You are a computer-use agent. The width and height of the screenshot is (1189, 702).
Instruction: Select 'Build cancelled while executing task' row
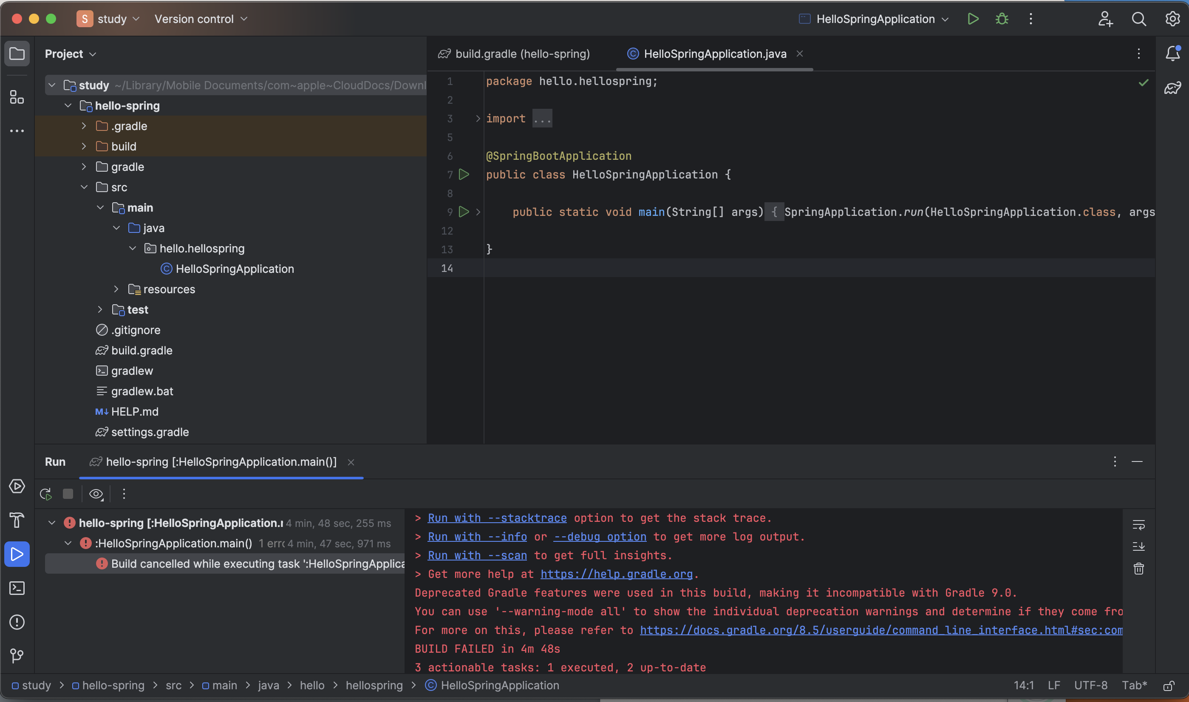click(225, 564)
